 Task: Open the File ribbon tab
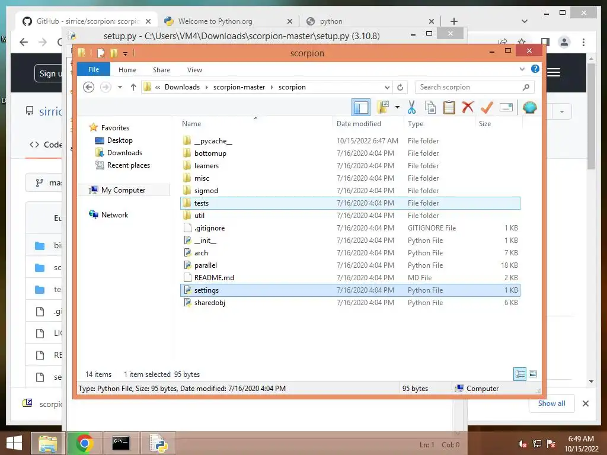[93, 69]
